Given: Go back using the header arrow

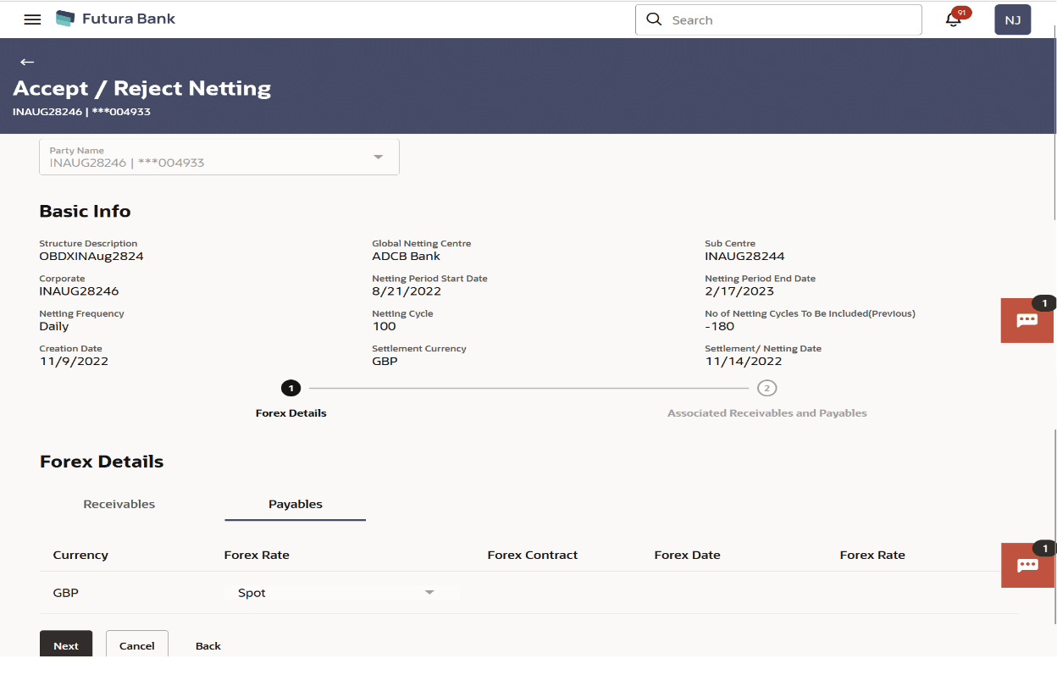Looking at the screenshot, I should (27, 62).
